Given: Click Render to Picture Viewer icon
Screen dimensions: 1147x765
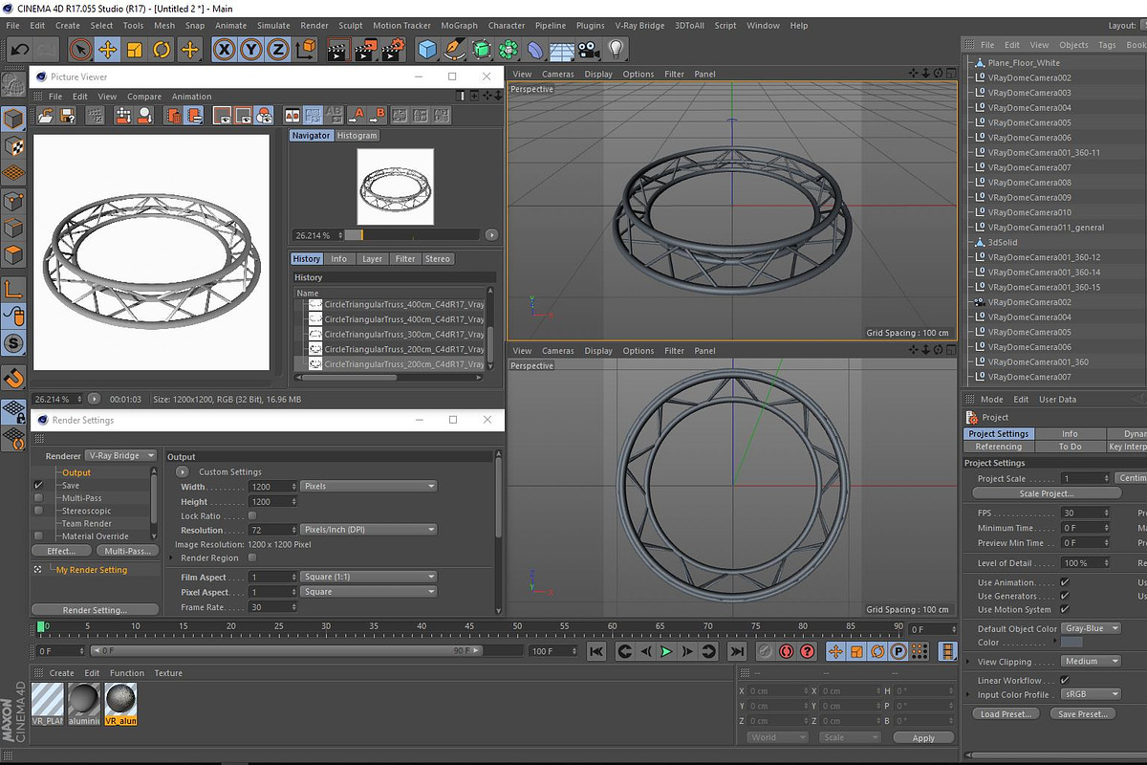Looking at the screenshot, I should point(364,49).
